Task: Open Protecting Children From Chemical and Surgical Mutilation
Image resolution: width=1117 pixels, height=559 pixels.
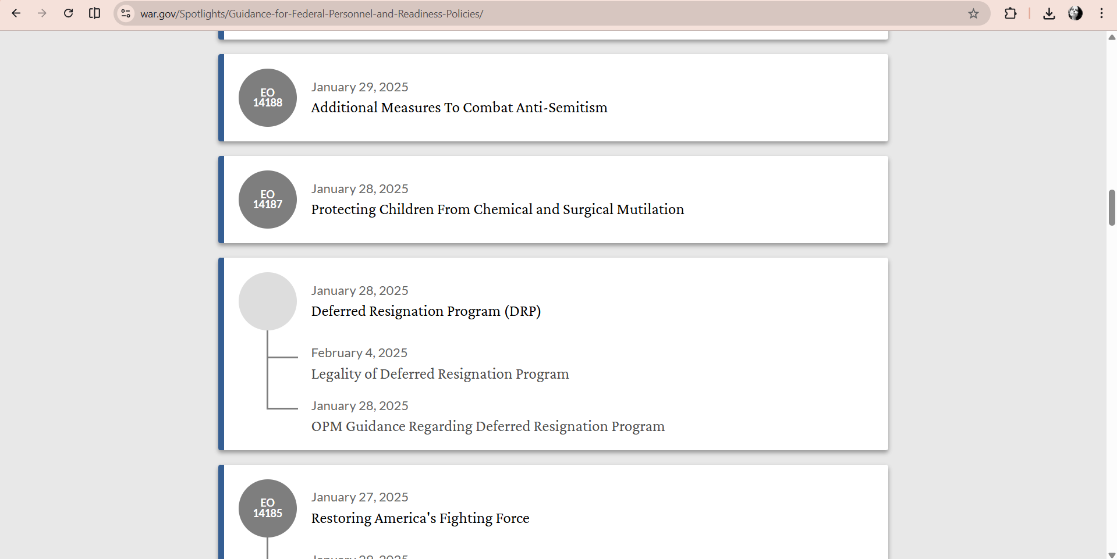Action: 497,209
